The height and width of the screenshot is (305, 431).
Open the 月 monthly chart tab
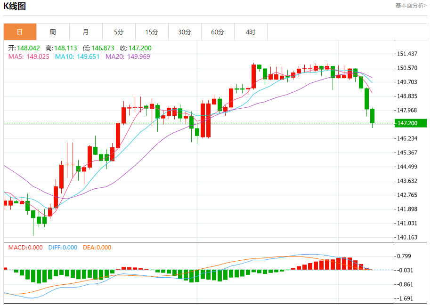[x=86, y=32]
